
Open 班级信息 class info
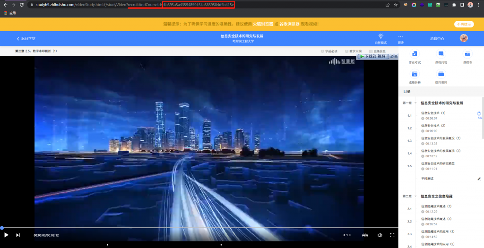coord(377,51)
